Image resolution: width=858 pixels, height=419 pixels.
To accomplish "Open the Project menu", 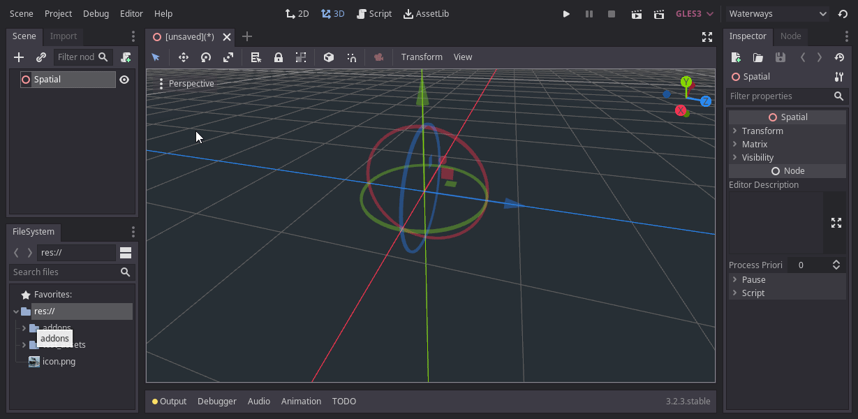I will [x=58, y=14].
